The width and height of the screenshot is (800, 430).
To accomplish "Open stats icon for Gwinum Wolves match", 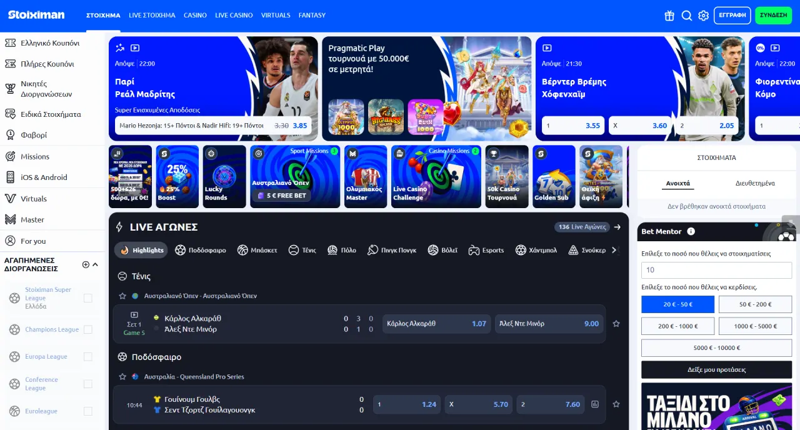I will point(595,404).
